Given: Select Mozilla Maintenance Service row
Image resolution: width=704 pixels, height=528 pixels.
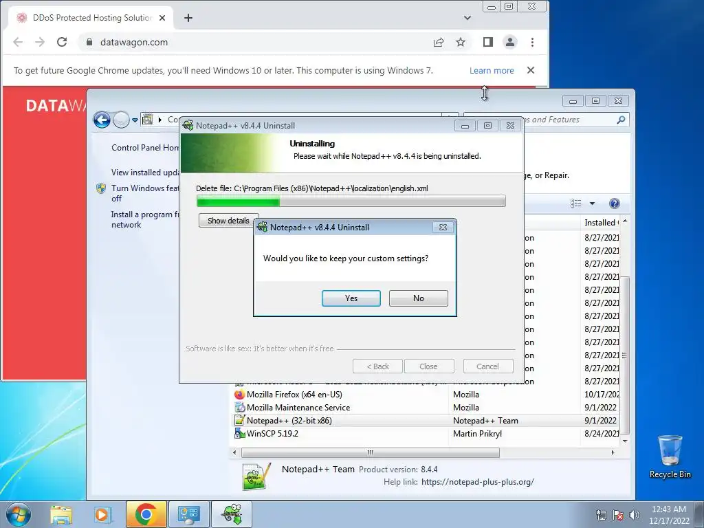Looking at the screenshot, I should tap(426, 408).
